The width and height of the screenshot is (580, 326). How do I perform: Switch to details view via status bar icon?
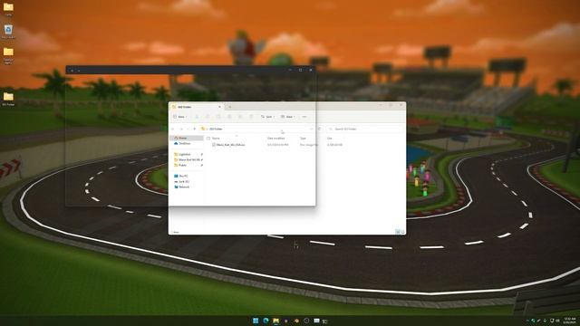click(x=398, y=232)
